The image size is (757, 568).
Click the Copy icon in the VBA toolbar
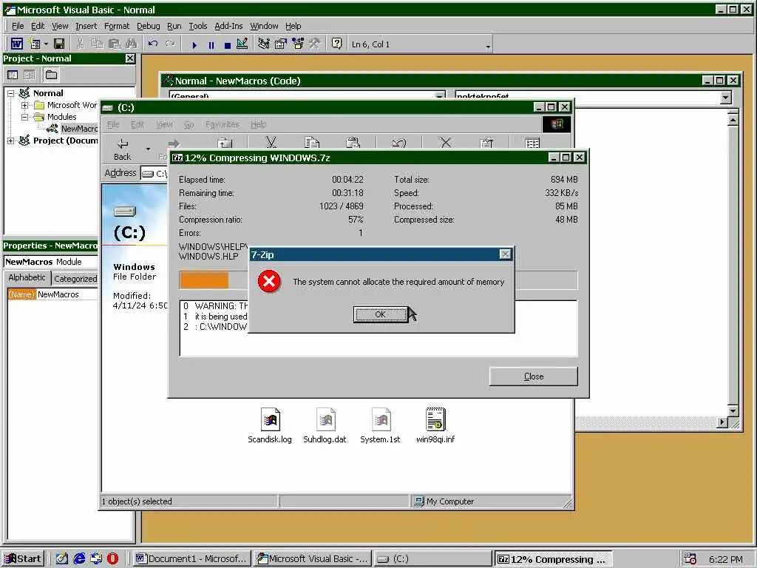click(97, 44)
